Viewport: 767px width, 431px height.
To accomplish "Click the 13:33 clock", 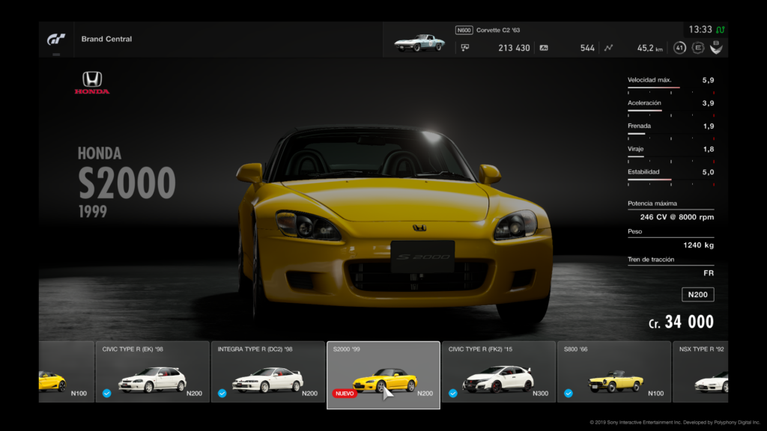I will 700,30.
